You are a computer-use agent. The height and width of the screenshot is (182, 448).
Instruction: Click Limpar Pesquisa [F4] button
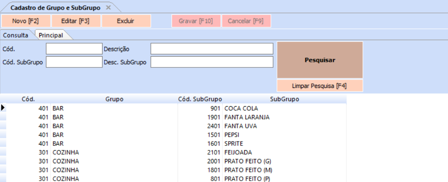point(320,86)
